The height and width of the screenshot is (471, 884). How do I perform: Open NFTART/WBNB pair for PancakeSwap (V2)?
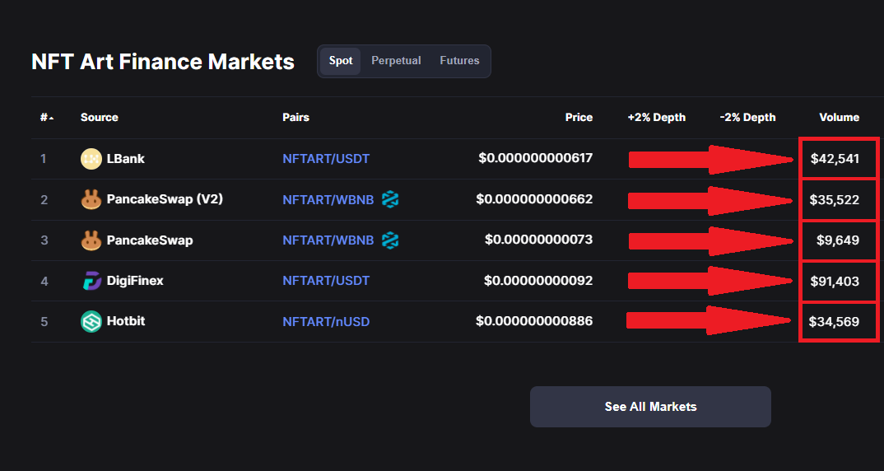(x=328, y=200)
